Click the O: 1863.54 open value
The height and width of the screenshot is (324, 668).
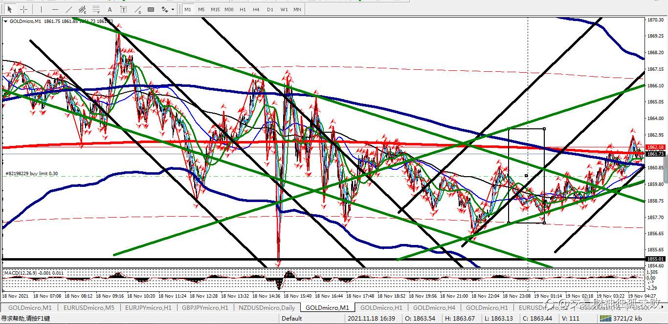(x=421, y=319)
